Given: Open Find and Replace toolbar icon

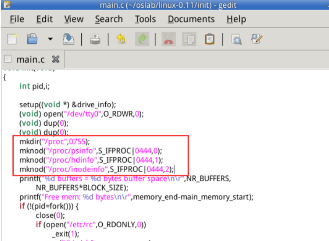Looking at the screenshot, I should 256,39.
